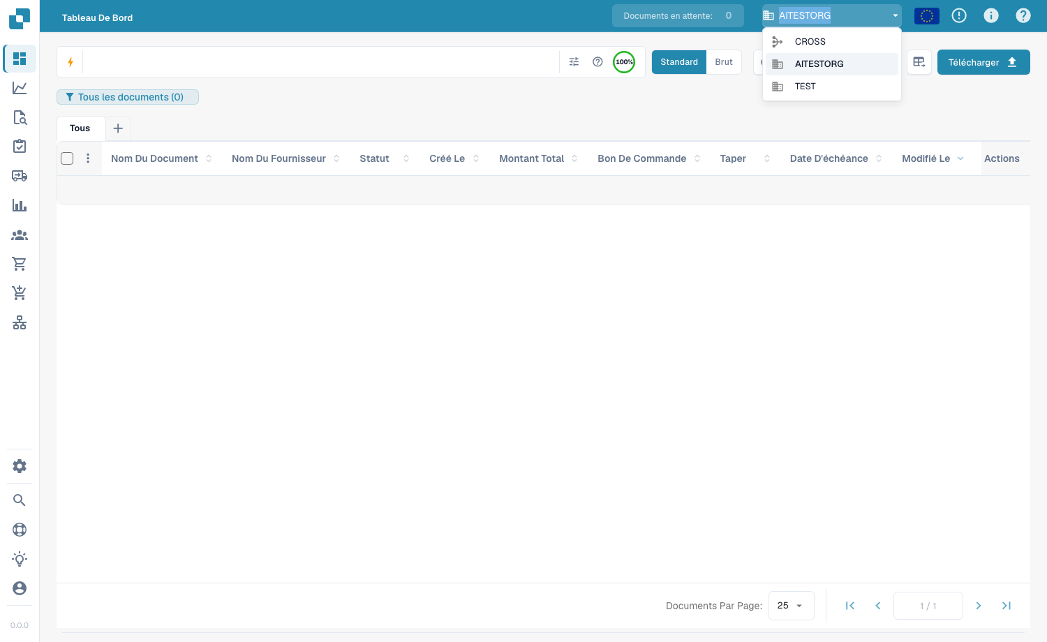The image size is (1047, 642).
Task: Open the AITESTORG organization dropdown
Action: [x=832, y=15]
